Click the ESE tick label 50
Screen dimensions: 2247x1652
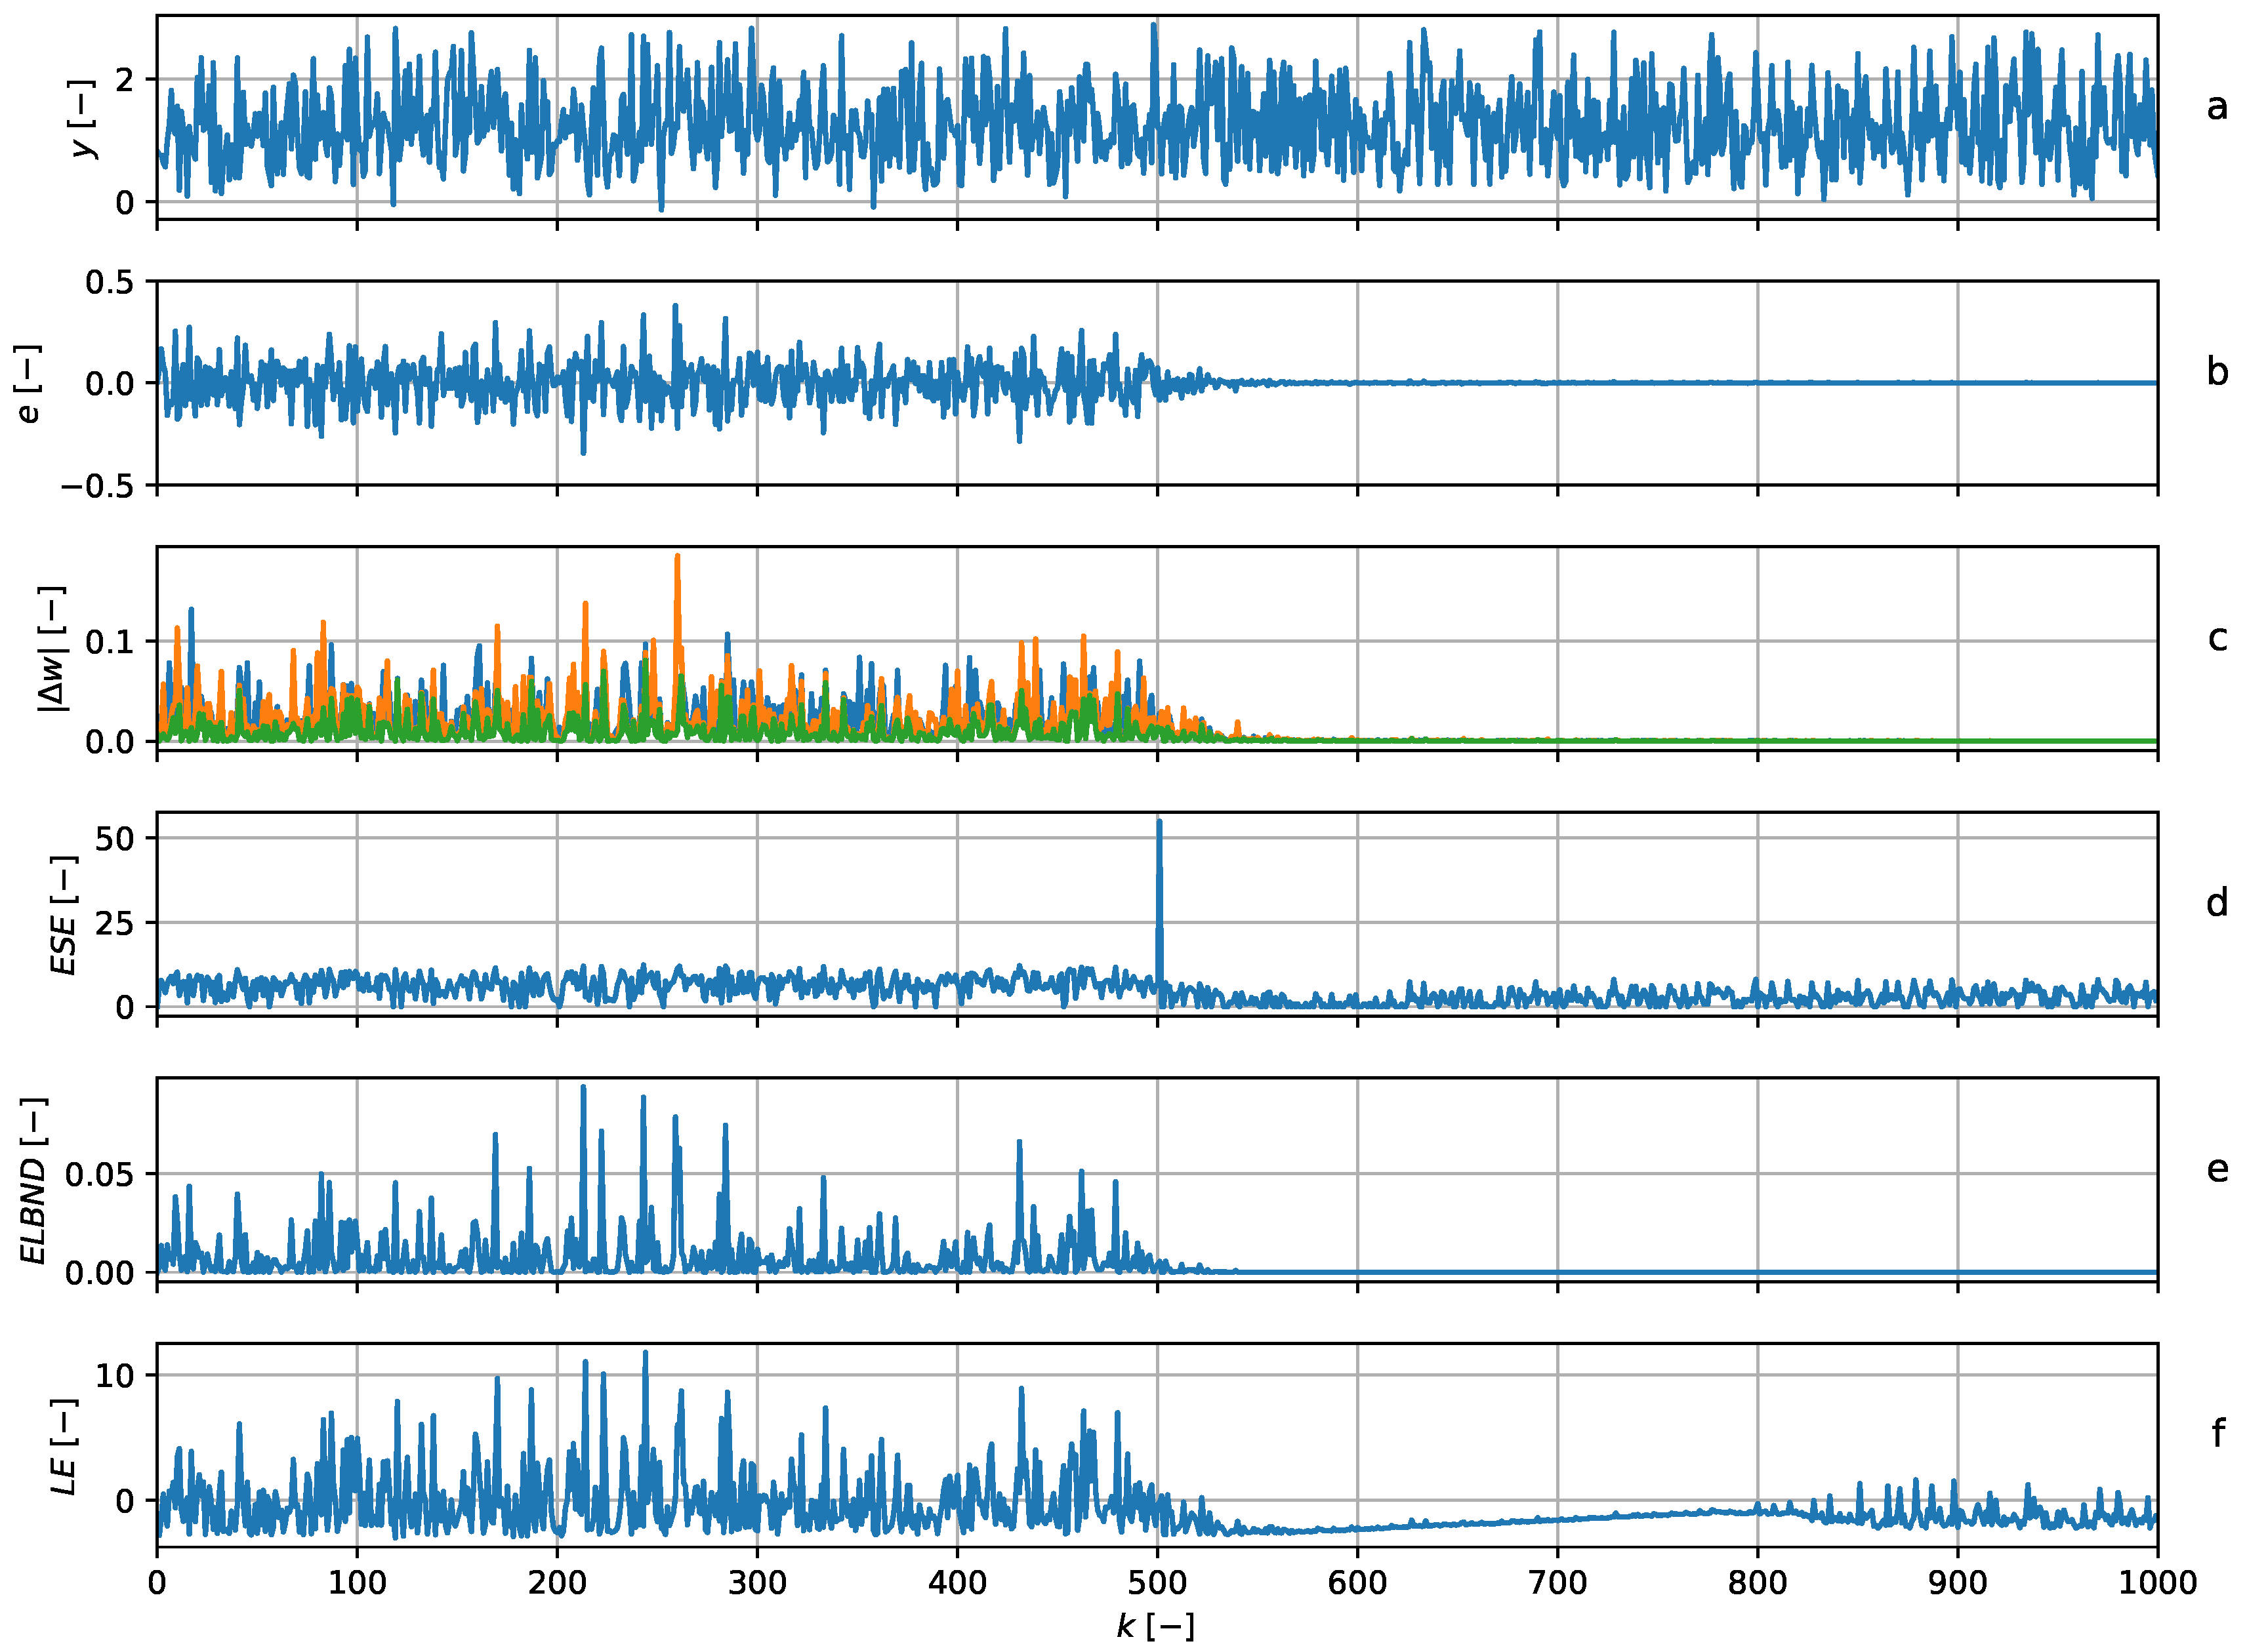click(114, 838)
